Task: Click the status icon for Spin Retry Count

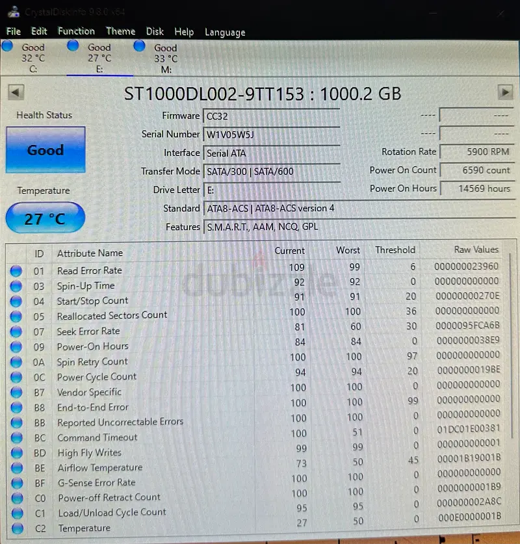Action: click(16, 362)
